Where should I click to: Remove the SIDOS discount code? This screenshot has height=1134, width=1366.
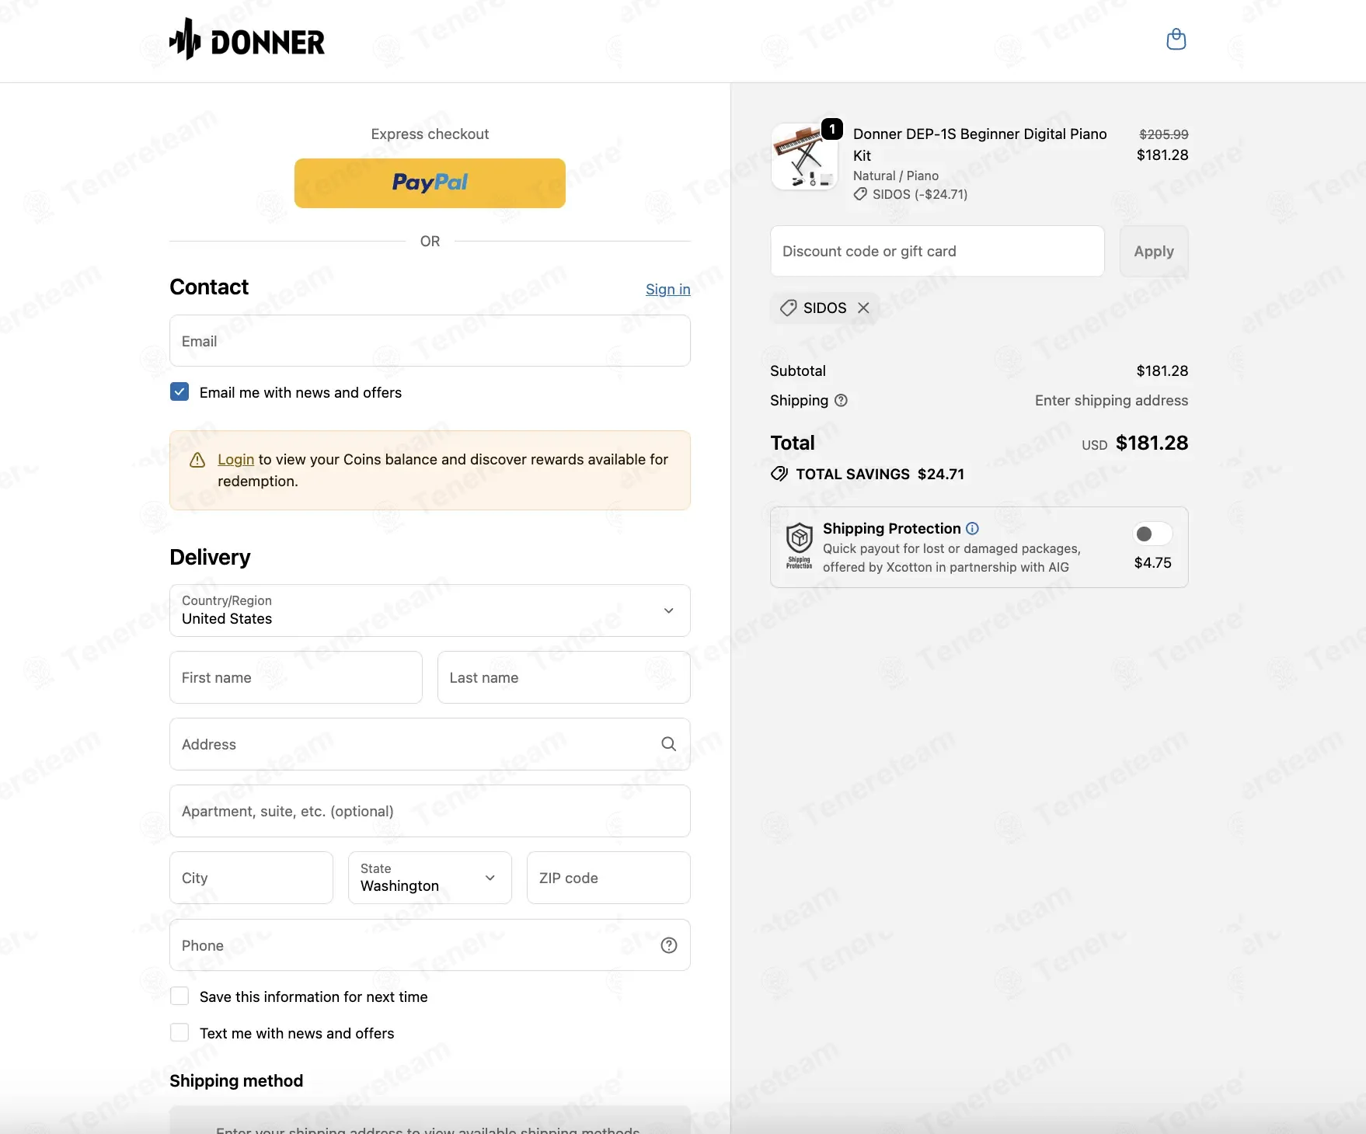point(863,308)
